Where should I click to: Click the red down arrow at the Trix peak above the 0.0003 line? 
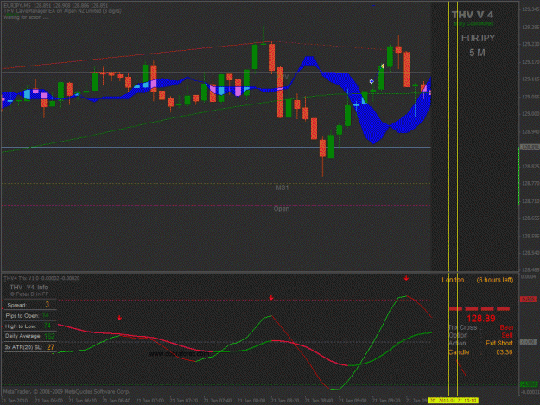click(406, 278)
